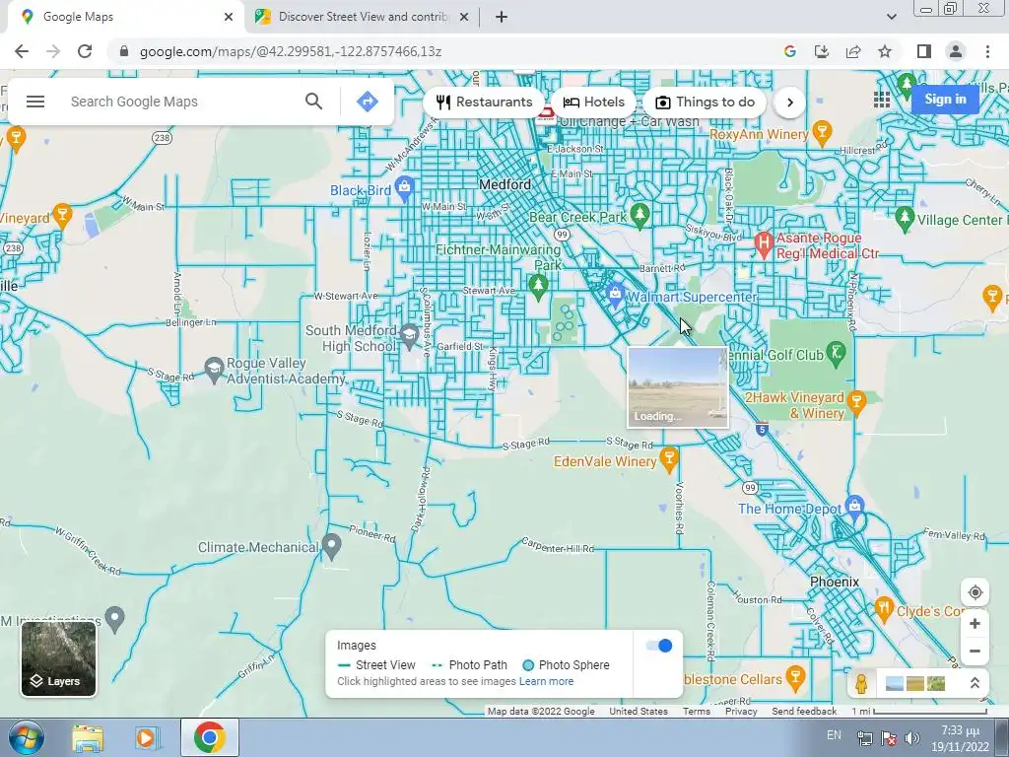
Task: Pick up the Pegman Street View icon
Action: [x=861, y=684]
